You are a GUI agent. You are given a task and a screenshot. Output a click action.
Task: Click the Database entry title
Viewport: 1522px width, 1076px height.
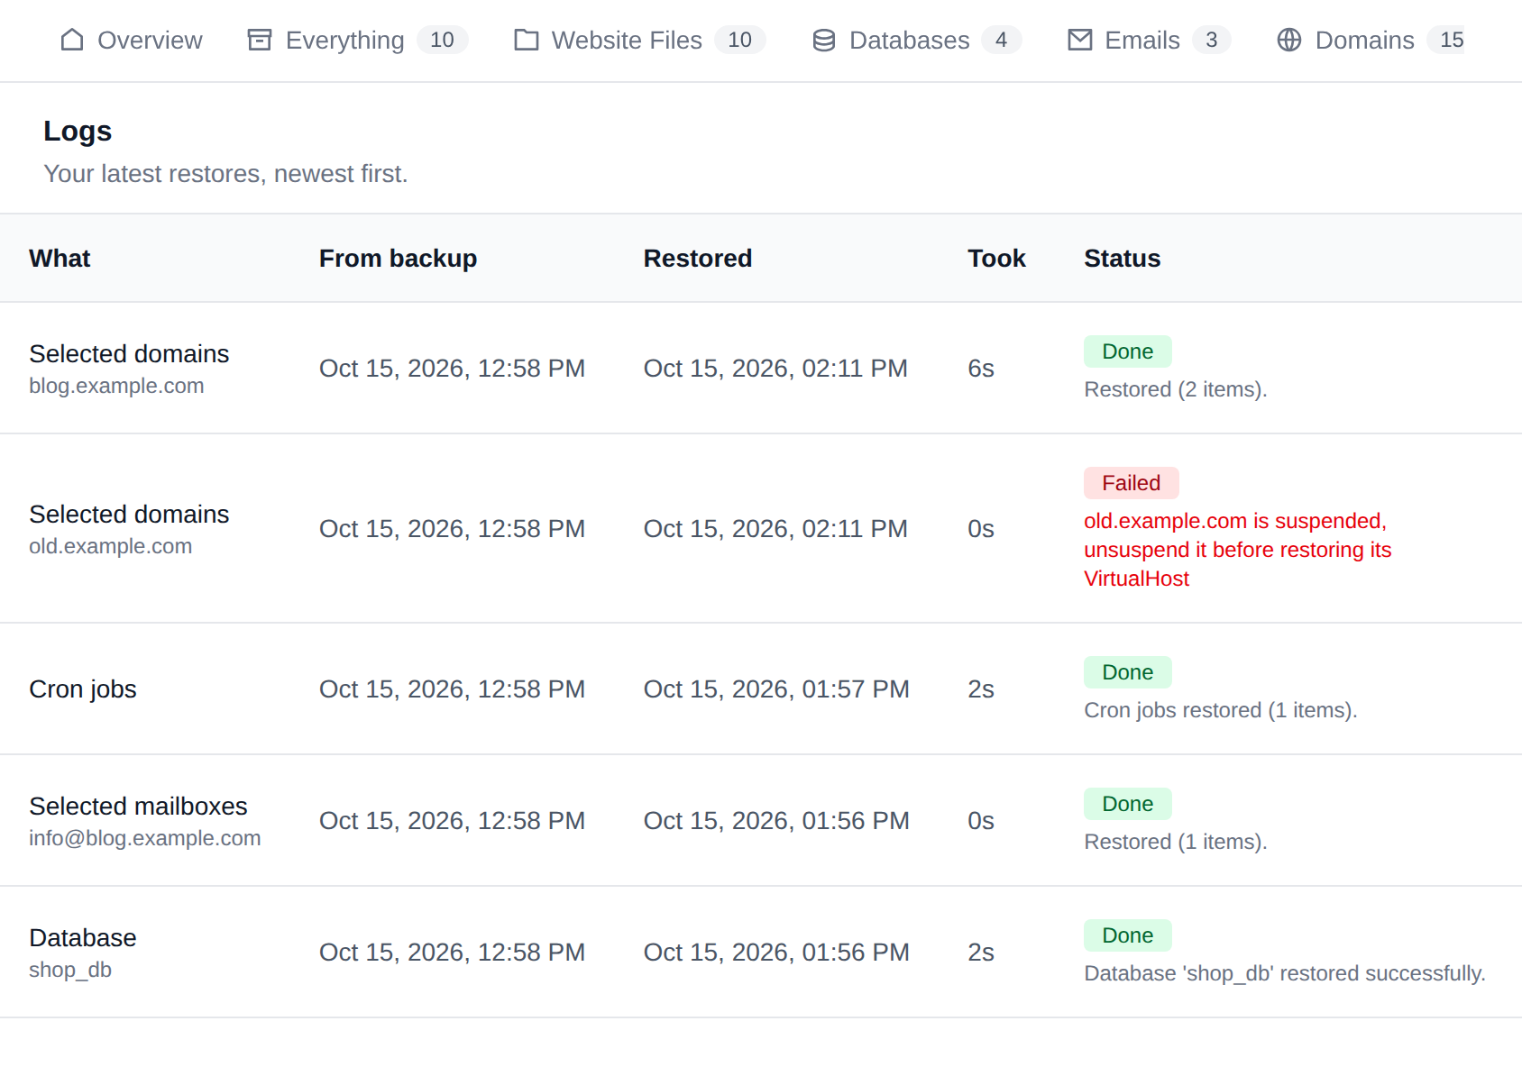[83, 938]
